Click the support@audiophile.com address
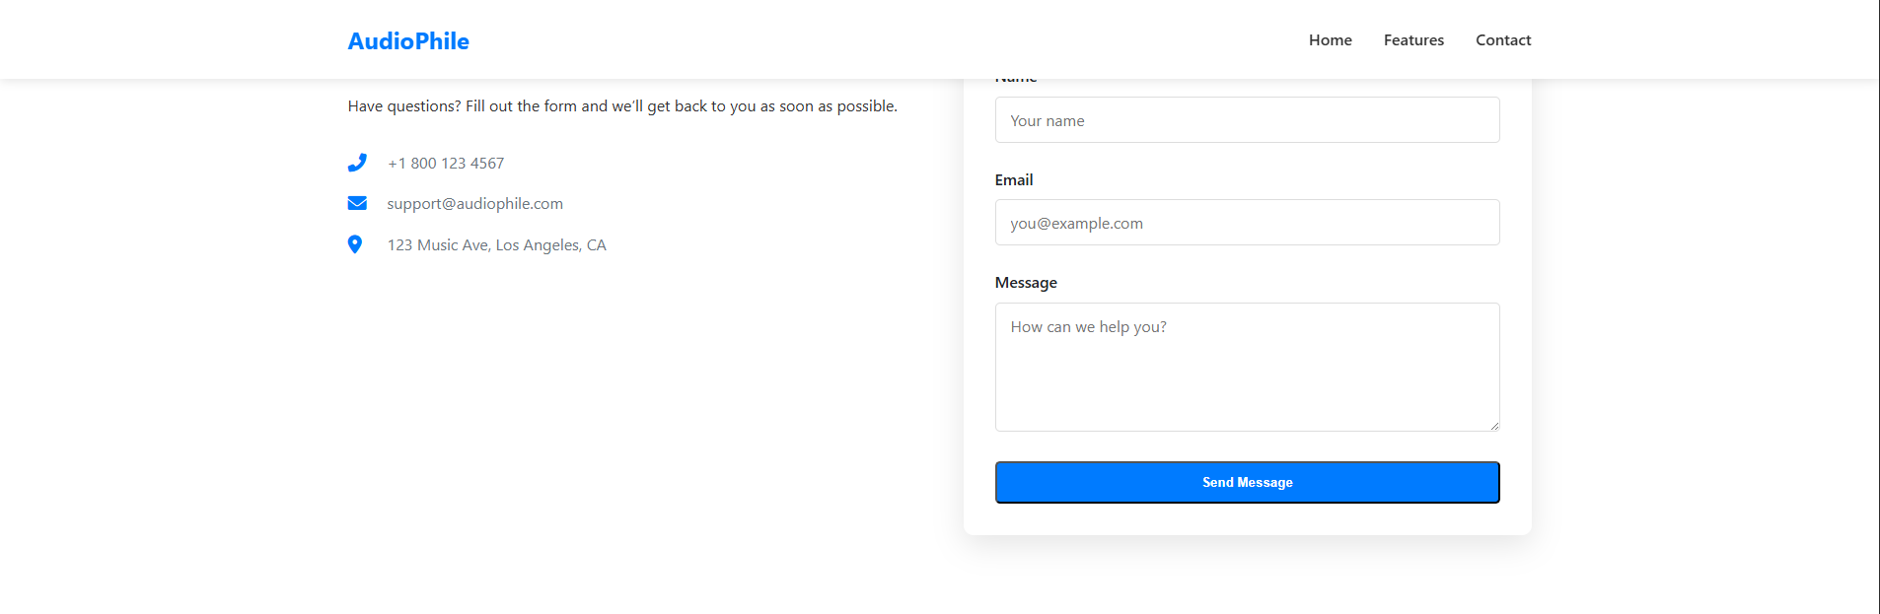 tap(474, 204)
